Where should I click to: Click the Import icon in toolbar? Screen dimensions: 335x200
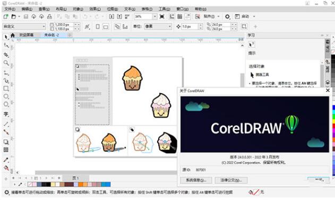click(x=111, y=16)
